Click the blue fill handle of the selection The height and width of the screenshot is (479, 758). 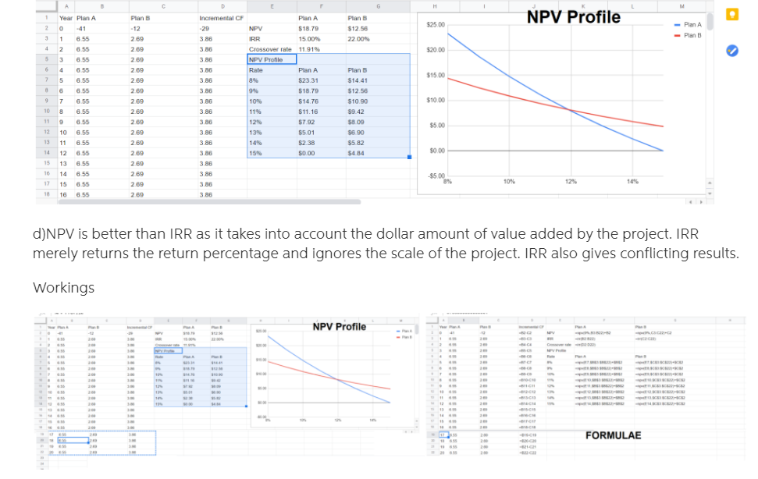409,158
